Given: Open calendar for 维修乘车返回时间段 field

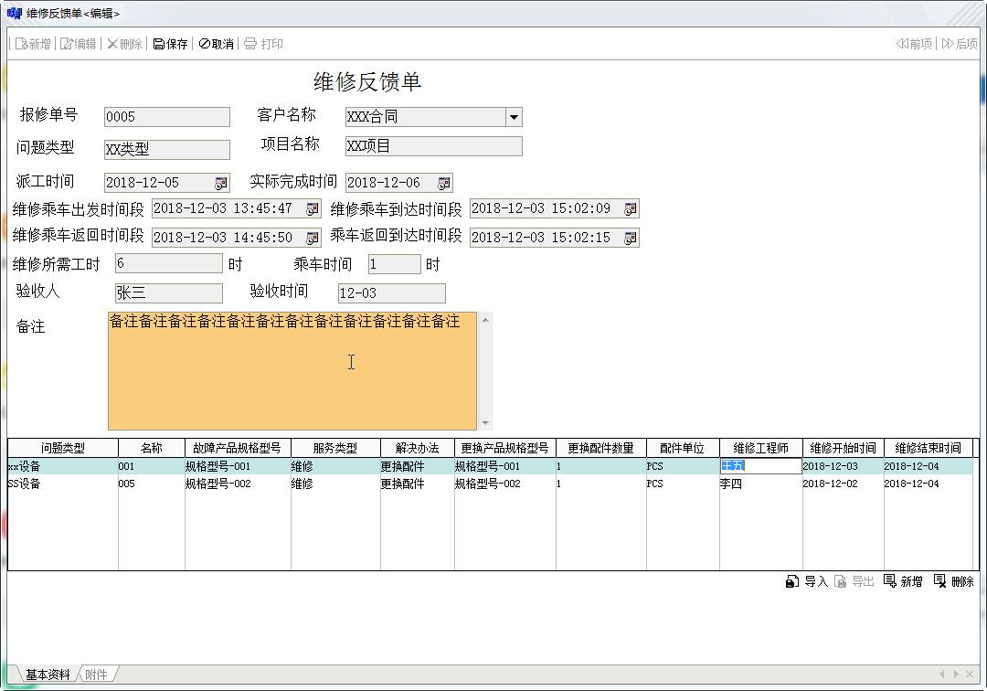Looking at the screenshot, I should point(312,238).
